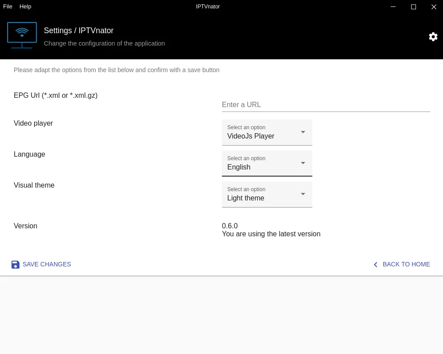This screenshot has height=354, width=443.
Task: Expand the Language dropdown arrow
Action: [303, 163]
